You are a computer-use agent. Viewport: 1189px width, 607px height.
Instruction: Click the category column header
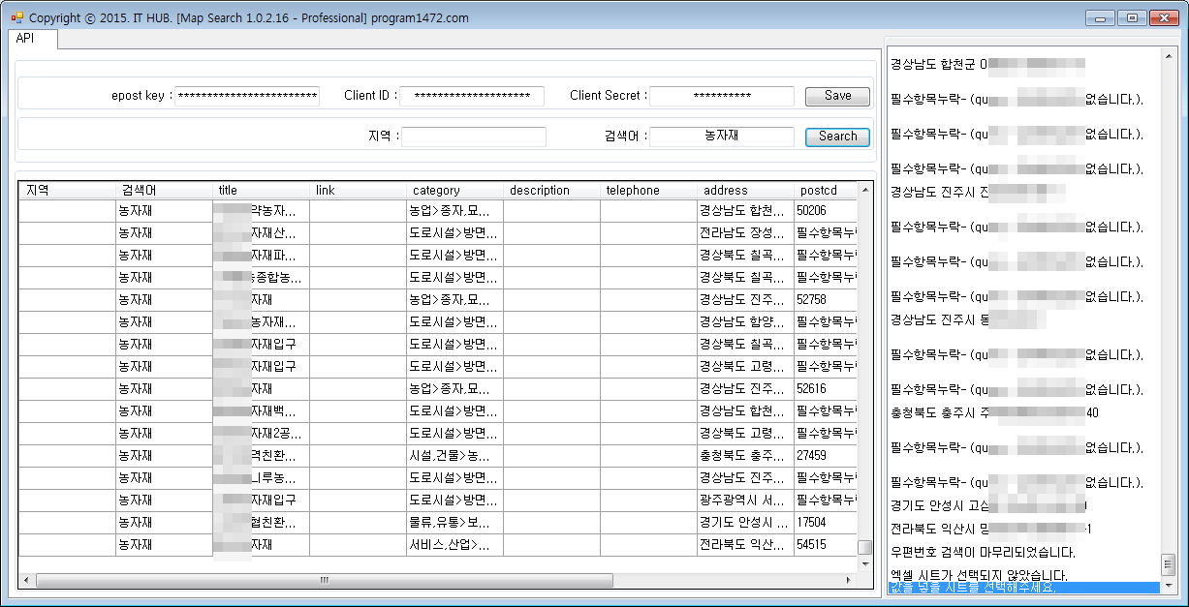[x=454, y=191]
